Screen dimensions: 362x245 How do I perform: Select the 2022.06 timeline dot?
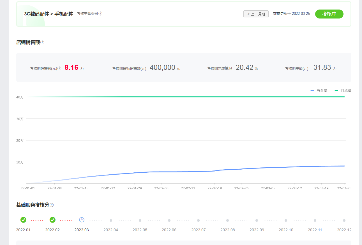[x=169, y=220]
